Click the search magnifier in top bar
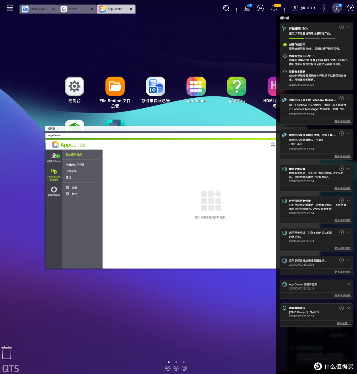Viewport: 357px width, 374px height. tap(226, 8)
